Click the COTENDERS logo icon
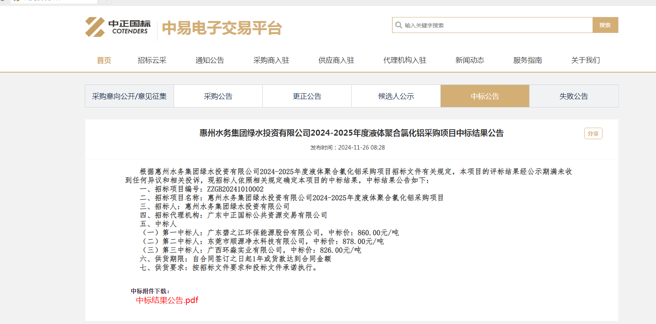 95,27
